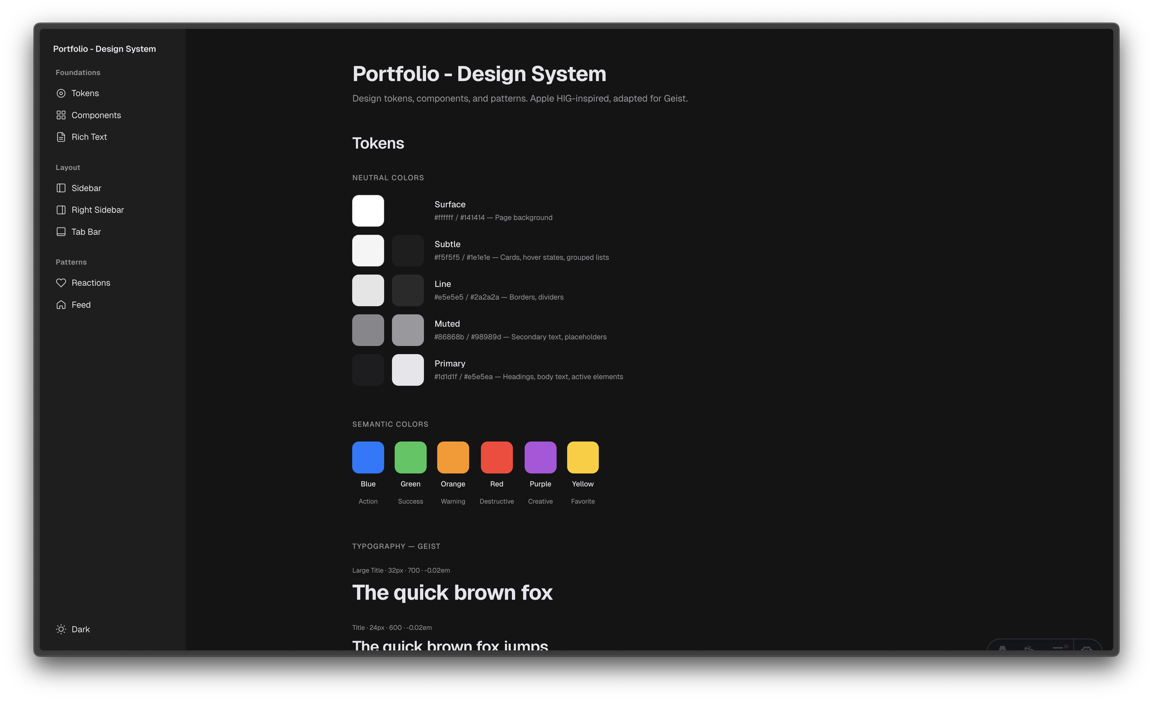Collapse the Patterns section heading
1153x701 pixels.
(71, 262)
